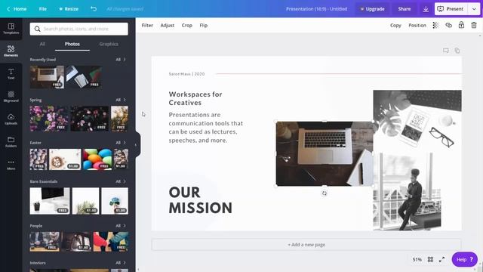Open the Flip option
Image resolution: width=483 pixels, height=272 pixels.
pyautogui.click(x=203, y=25)
